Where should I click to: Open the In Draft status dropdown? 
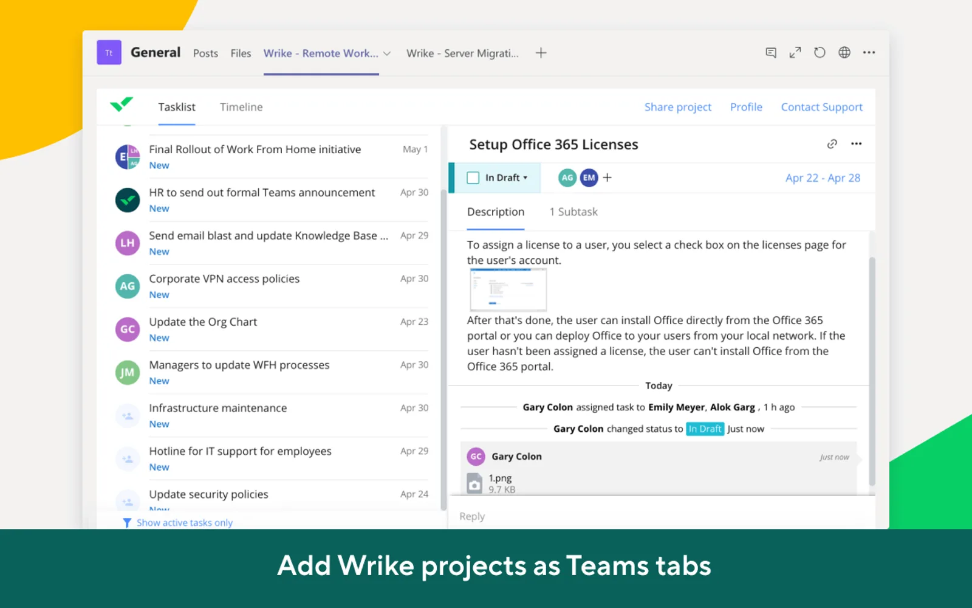point(506,178)
